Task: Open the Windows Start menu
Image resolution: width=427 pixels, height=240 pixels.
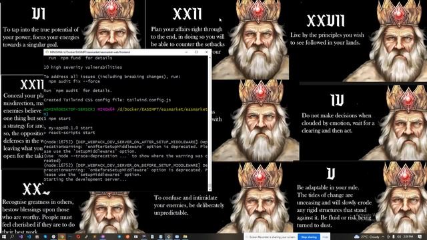Action: coord(4,237)
